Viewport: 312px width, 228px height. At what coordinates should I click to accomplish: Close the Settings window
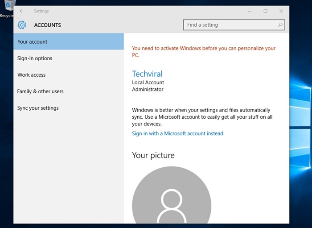click(281, 11)
